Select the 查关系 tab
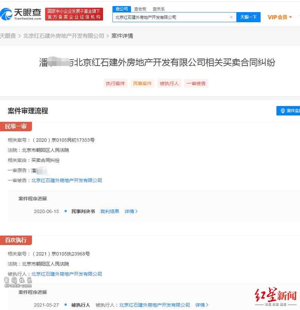The height and width of the screenshot is (310, 300). point(159,9)
